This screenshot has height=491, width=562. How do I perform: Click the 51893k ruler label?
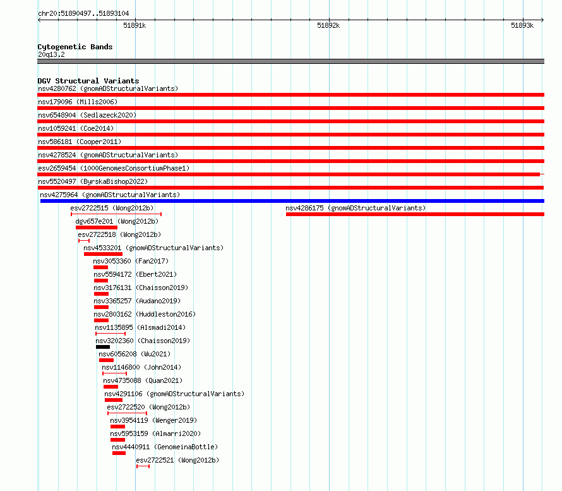[x=522, y=25]
